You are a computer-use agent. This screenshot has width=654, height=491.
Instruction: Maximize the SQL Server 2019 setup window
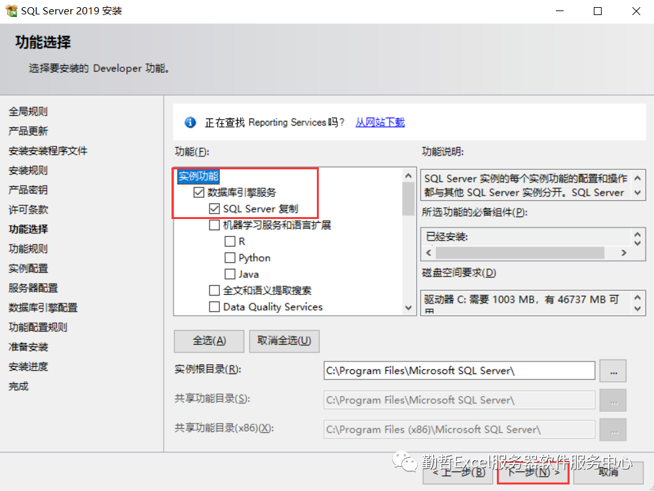(x=598, y=11)
